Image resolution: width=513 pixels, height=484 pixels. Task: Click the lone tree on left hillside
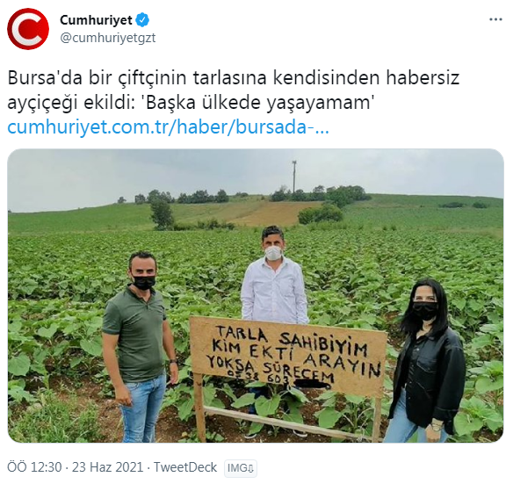pos(162,213)
